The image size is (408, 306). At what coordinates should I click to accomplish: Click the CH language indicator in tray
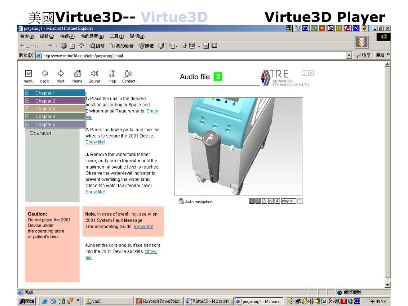tap(357, 301)
